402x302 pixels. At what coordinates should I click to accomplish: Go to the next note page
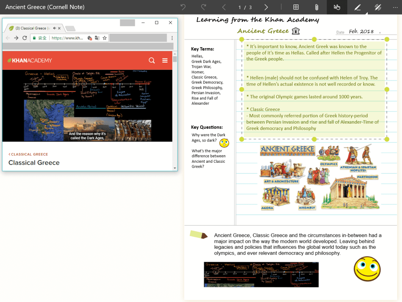[x=266, y=7]
